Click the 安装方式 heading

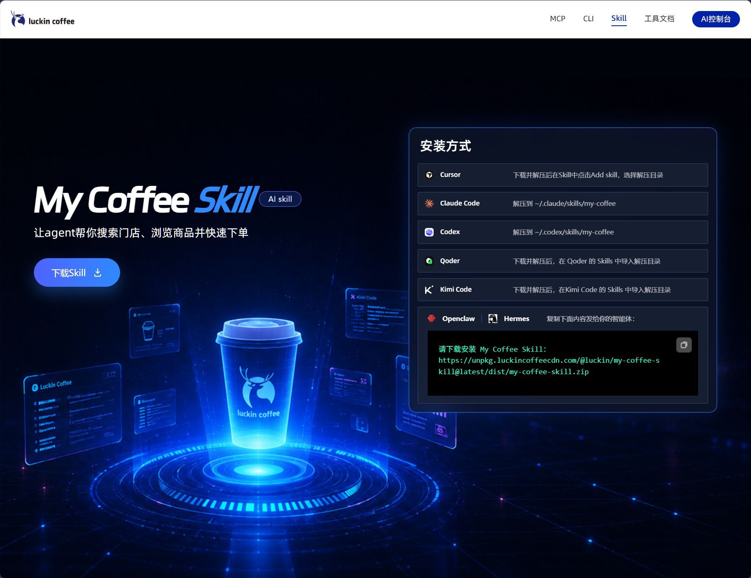pos(446,146)
